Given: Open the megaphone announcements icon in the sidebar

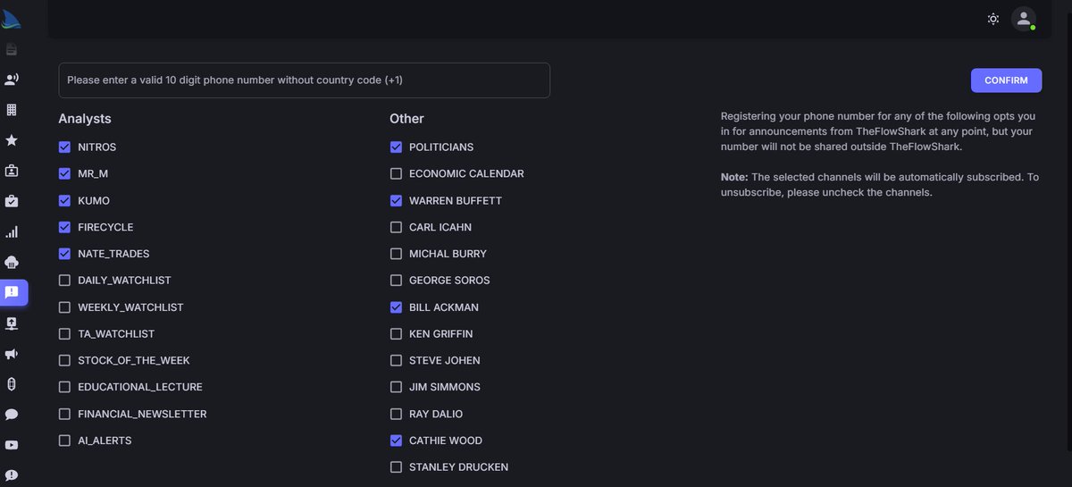Looking at the screenshot, I should tap(12, 354).
